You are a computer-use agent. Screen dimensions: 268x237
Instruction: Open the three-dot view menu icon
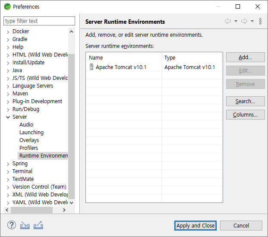pyautogui.click(x=260, y=21)
